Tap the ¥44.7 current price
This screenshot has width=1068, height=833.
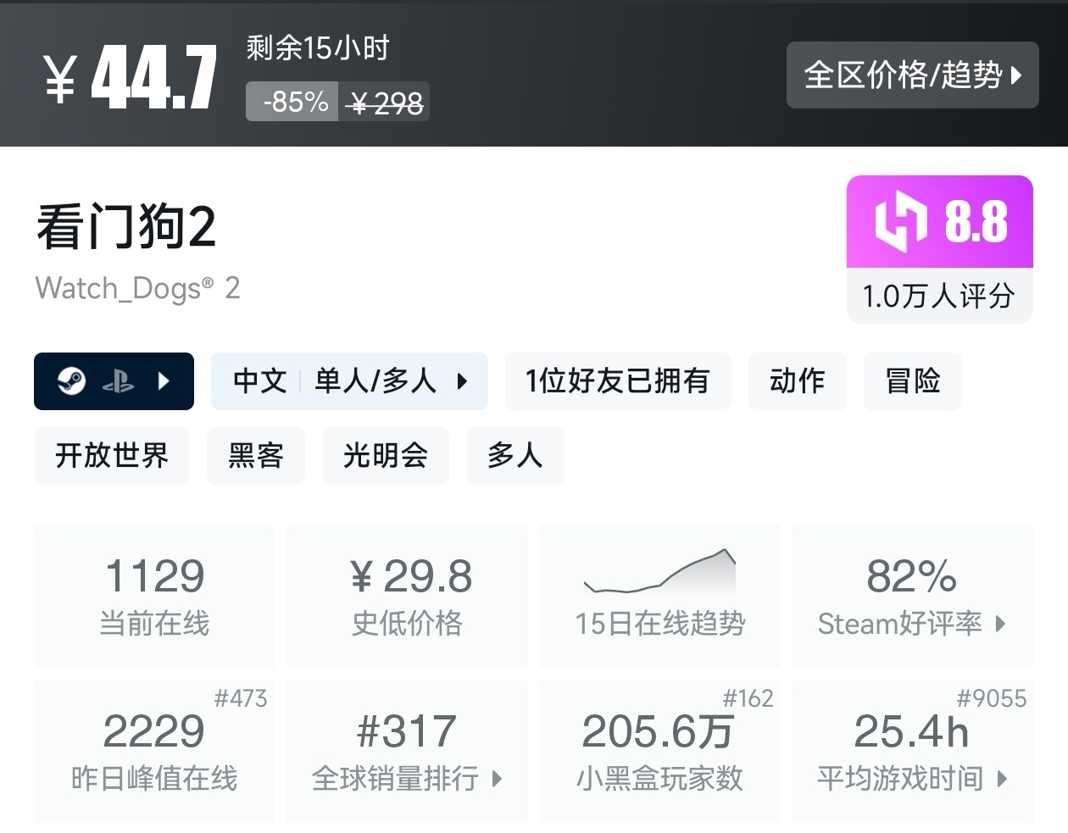pyautogui.click(x=131, y=78)
